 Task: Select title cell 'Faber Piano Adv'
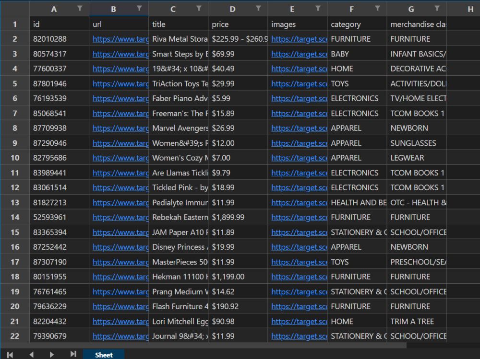(x=179, y=98)
